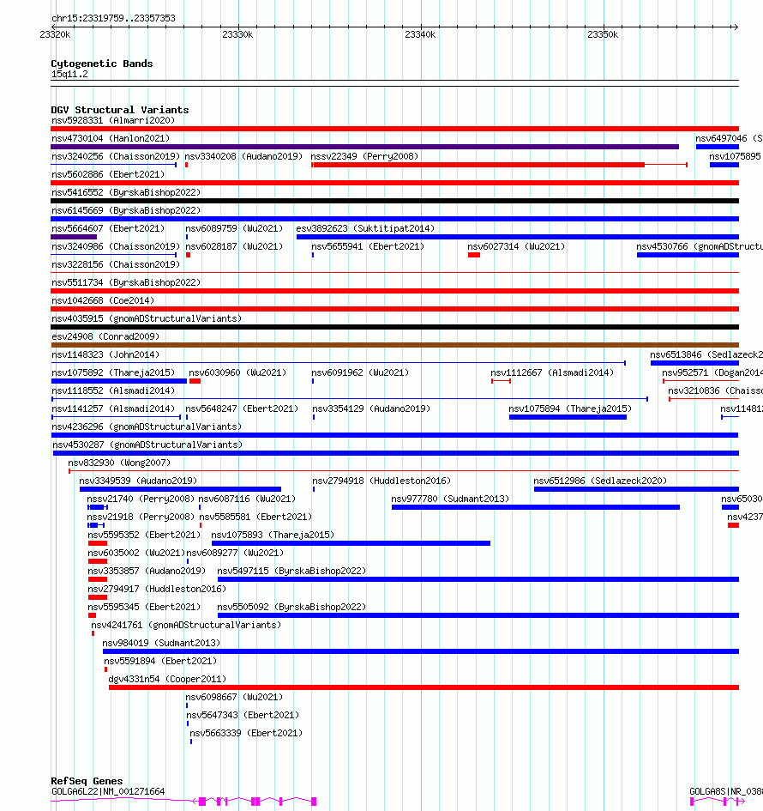This screenshot has height=811, width=763.
Task: Click the 15q11.2 cytogenetic band label
Action: pos(69,75)
